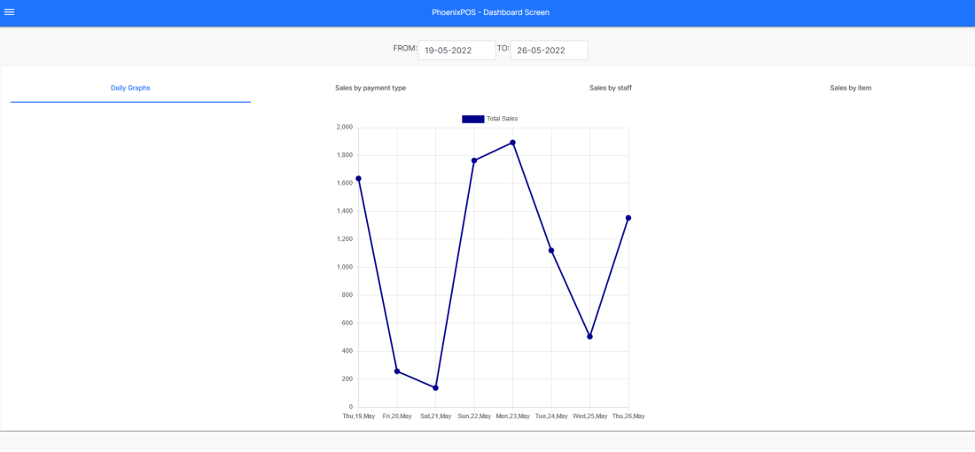The width and height of the screenshot is (975, 452).
Task: Click the Fri 20 May data point
Action: pos(397,371)
